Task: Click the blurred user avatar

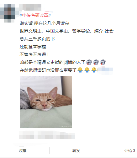Action: tap(8, 13)
